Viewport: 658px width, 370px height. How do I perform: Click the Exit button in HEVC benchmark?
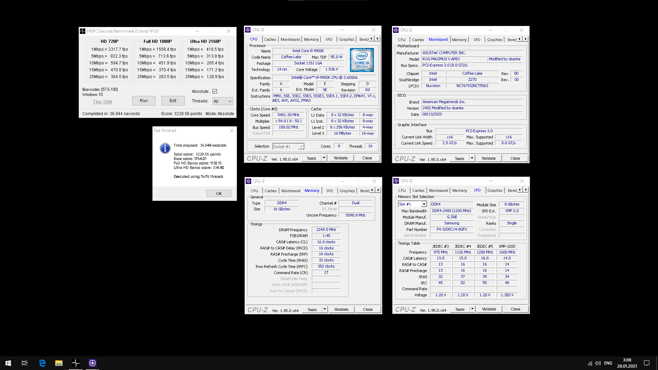173,101
